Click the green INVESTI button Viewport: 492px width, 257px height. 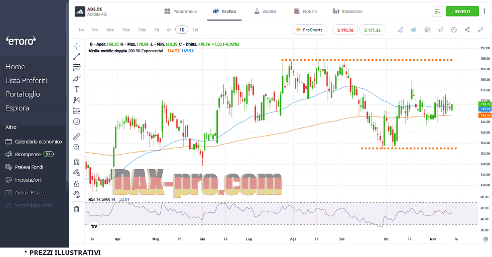pyautogui.click(x=462, y=12)
